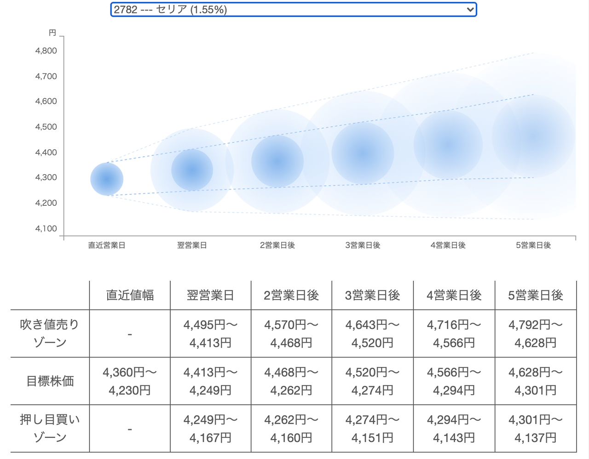The height and width of the screenshot is (459, 589).
Task: Click the 翌営業日 table column header
Action: click(x=211, y=295)
